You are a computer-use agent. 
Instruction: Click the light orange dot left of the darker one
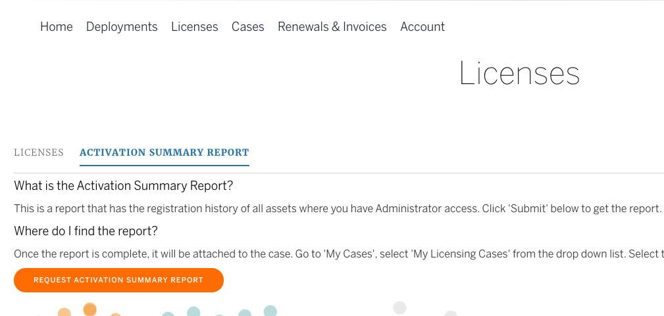(64, 312)
